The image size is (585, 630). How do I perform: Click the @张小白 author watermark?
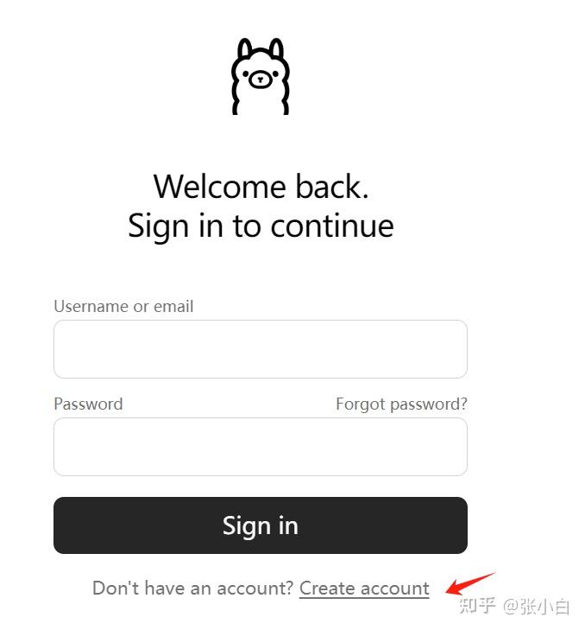point(536,606)
